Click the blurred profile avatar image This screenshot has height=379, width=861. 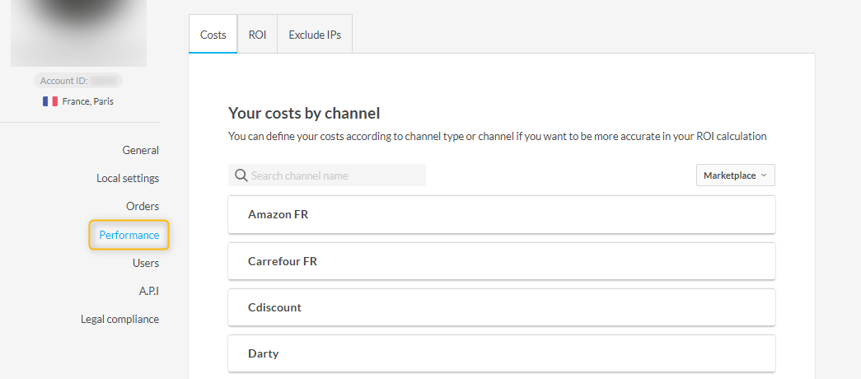78,33
